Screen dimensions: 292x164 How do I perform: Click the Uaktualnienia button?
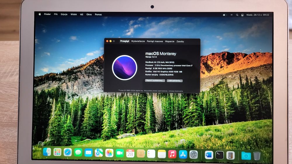(175, 81)
